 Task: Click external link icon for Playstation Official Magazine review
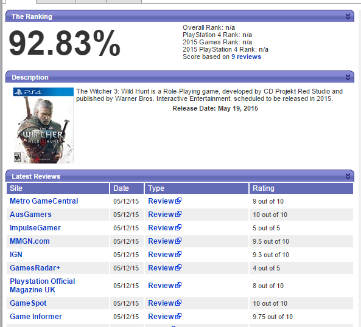click(x=178, y=285)
